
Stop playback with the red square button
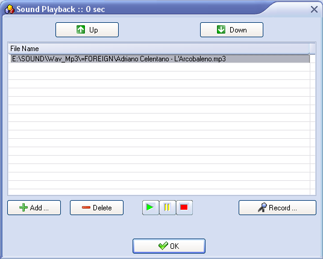[184, 207]
